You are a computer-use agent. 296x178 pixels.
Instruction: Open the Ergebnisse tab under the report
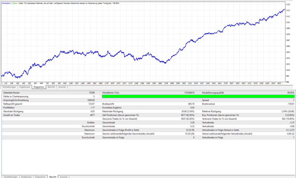point(26,177)
